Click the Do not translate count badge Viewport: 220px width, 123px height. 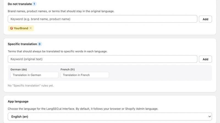[x=34, y=4]
